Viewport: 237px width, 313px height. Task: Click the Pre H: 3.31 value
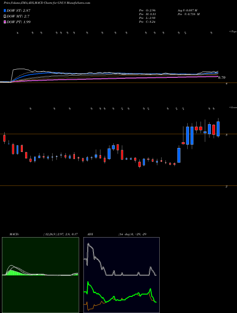[147, 14]
